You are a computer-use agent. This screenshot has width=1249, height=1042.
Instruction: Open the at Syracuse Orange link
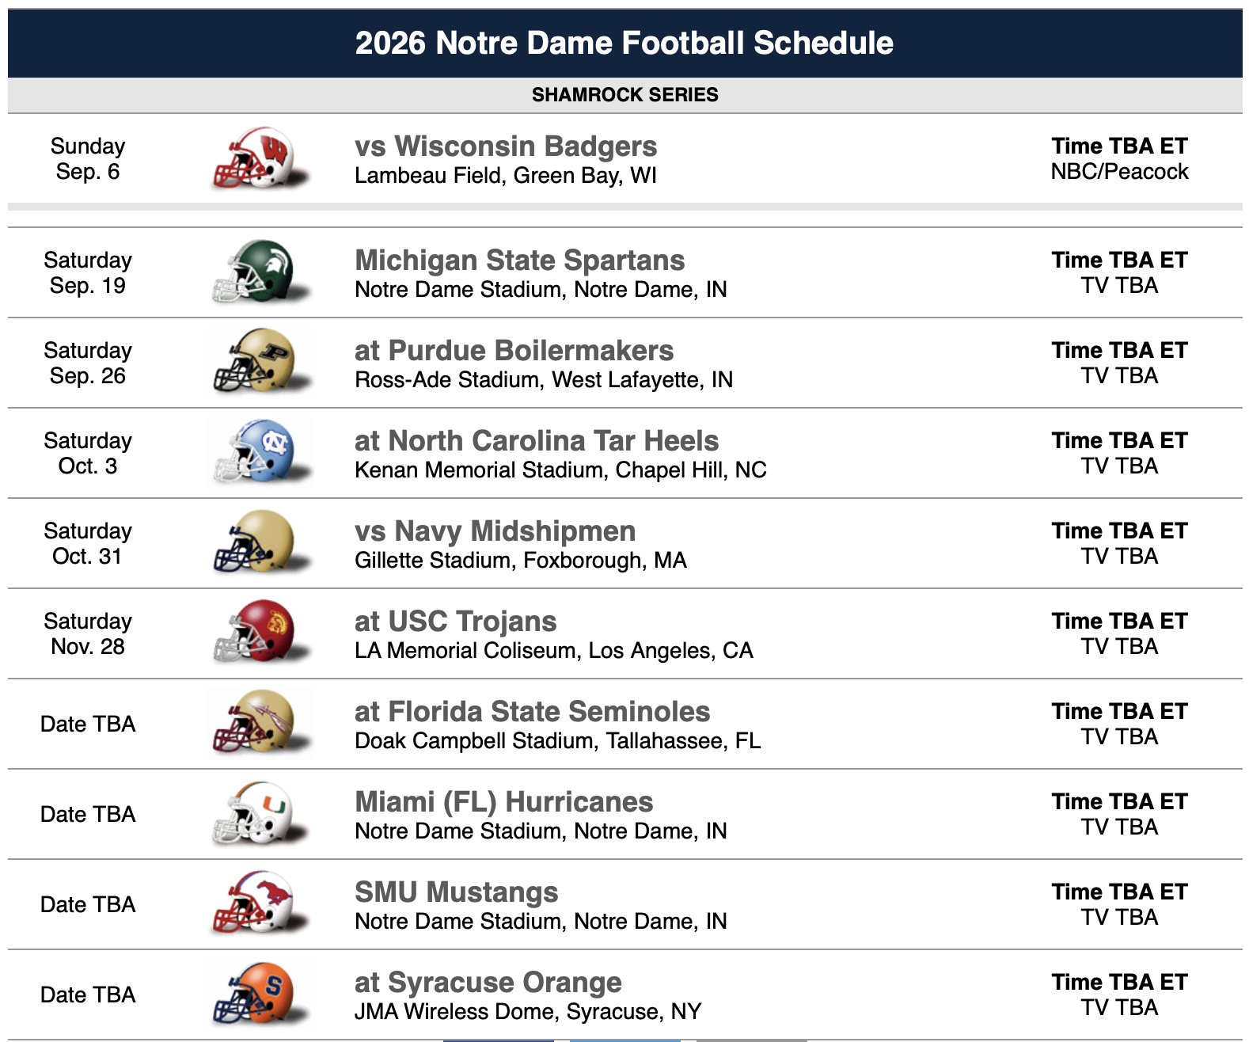pyautogui.click(x=488, y=983)
